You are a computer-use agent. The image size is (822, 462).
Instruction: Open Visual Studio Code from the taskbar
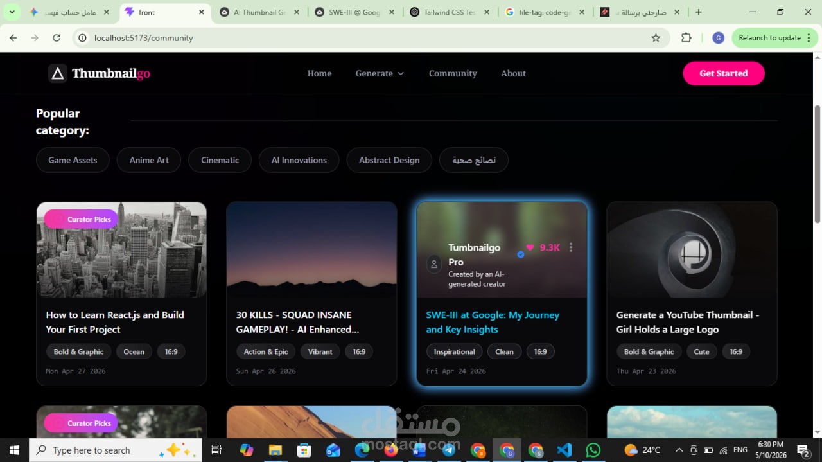click(x=564, y=450)
